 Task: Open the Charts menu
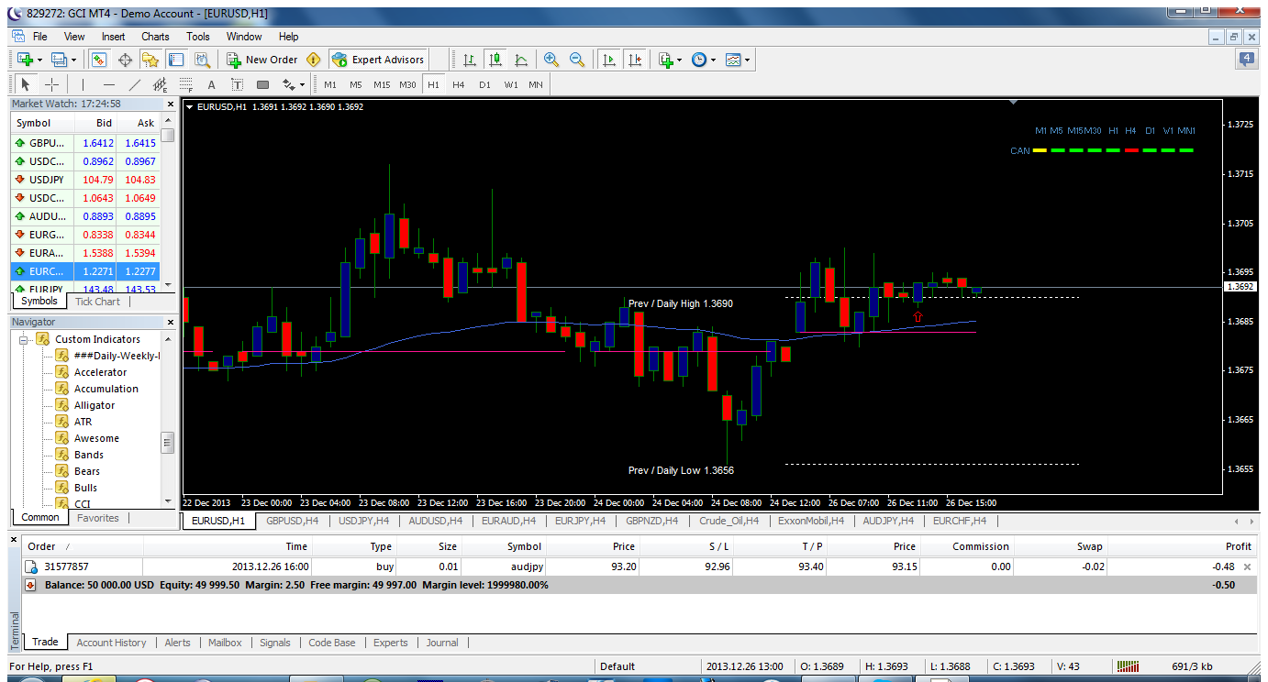click(155, 37)
